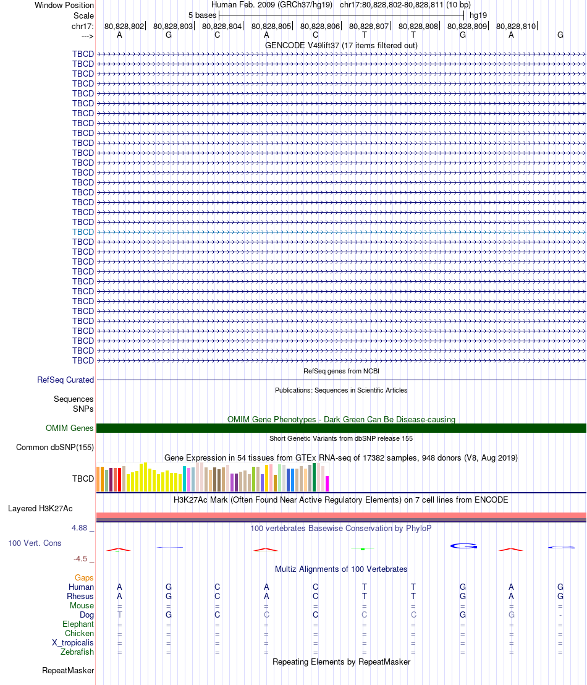Select the X_tropicalis species row label
This screenshot has width=587, height=685.
coord(72,642)
